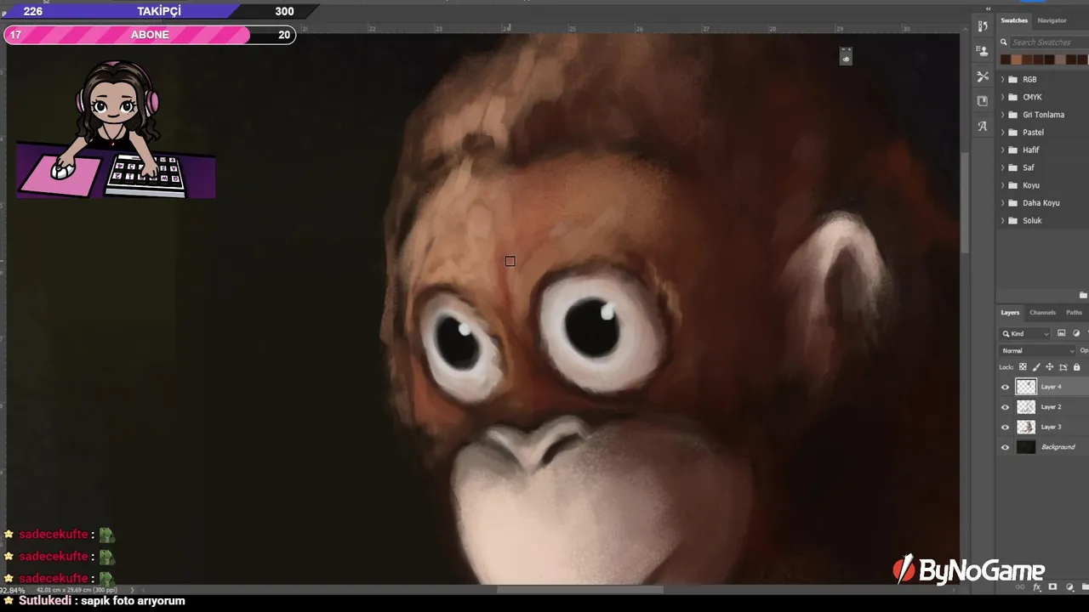This screenshot has height=612, width=1089.
Task: Expand the Saf swatch group
Action: point(1002,167)
